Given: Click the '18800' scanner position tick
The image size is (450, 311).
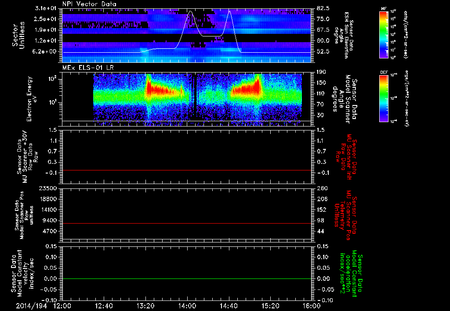Looking at the screenshot, I should click(49, 199).
